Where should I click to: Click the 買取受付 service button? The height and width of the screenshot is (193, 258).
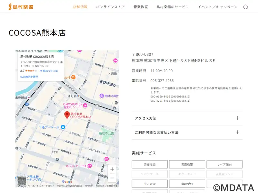[187, 184]
